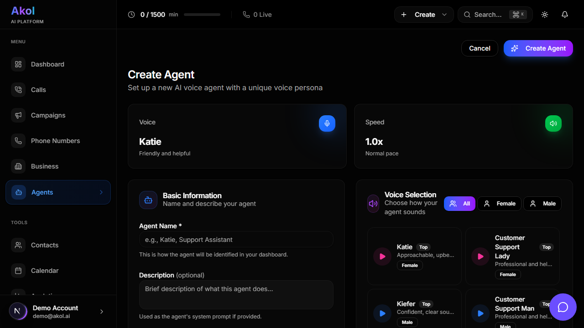
Task: Select the Male voice filter
Action: coord(542,203)
